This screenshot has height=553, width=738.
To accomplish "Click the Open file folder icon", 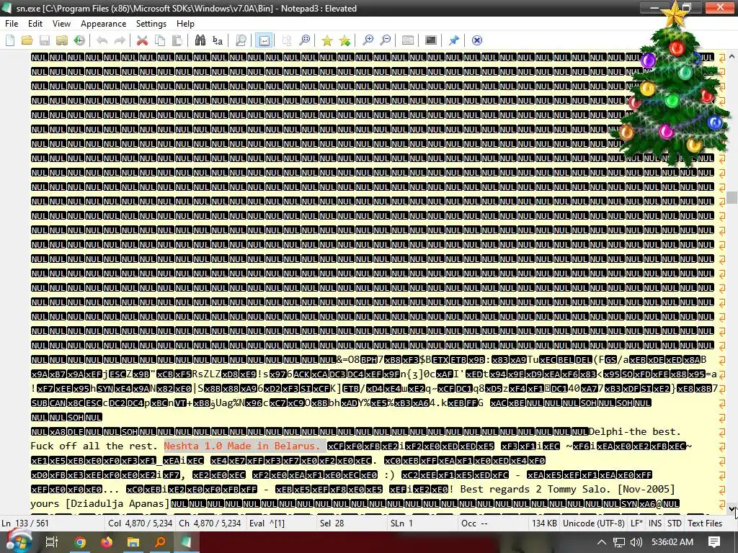I will (27, 40).
